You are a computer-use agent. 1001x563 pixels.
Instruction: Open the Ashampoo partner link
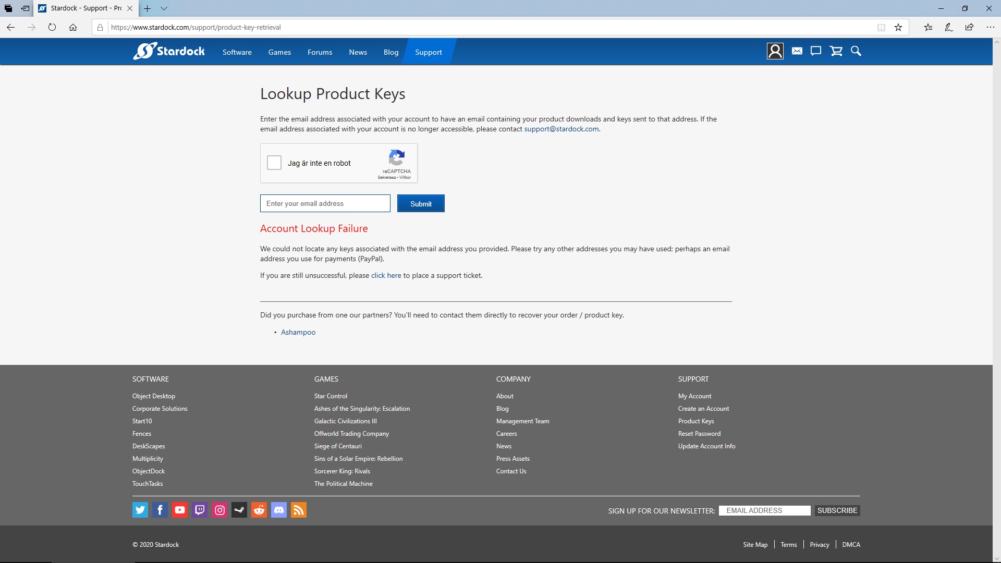click(298, 332)
